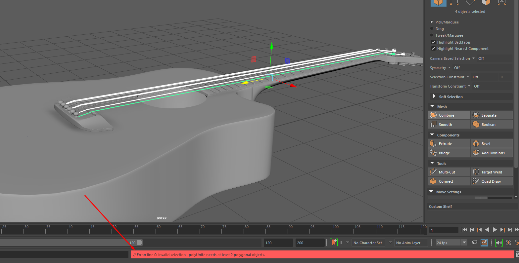Step back to previous key
Viewport: 519px width, 263px height.
(479, 230)
